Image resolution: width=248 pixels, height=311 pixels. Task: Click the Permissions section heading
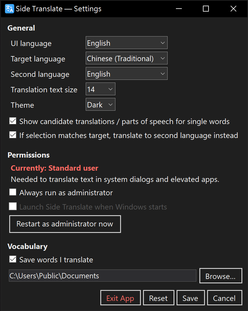[x=28, y=155]
